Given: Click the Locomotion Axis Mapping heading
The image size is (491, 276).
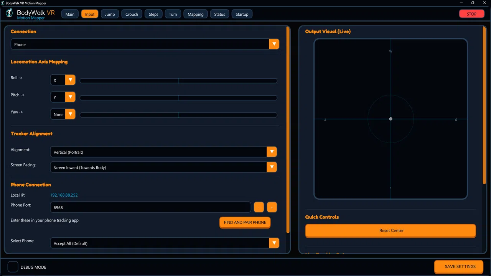Looking at the screenshot, I should pyautogui.click(x=39, y=62).
